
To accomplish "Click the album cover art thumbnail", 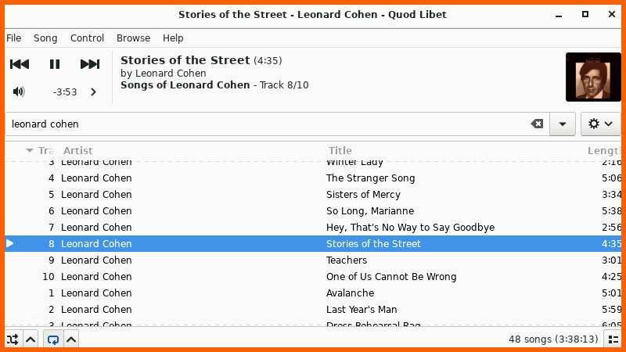I will pyautogui.click(x=593, y=77).
